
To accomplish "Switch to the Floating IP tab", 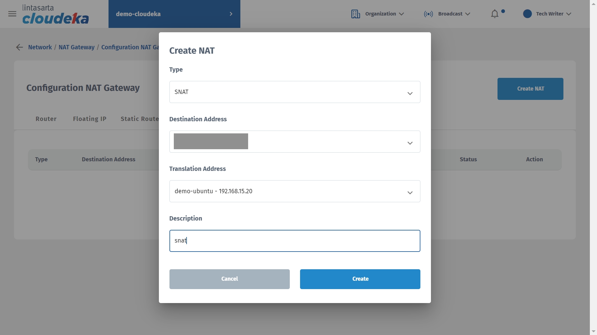I will (90, 119).
